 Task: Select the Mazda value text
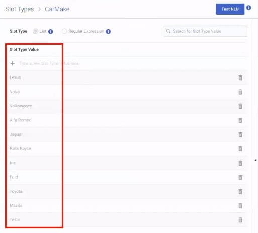click(x=16, y=205)
